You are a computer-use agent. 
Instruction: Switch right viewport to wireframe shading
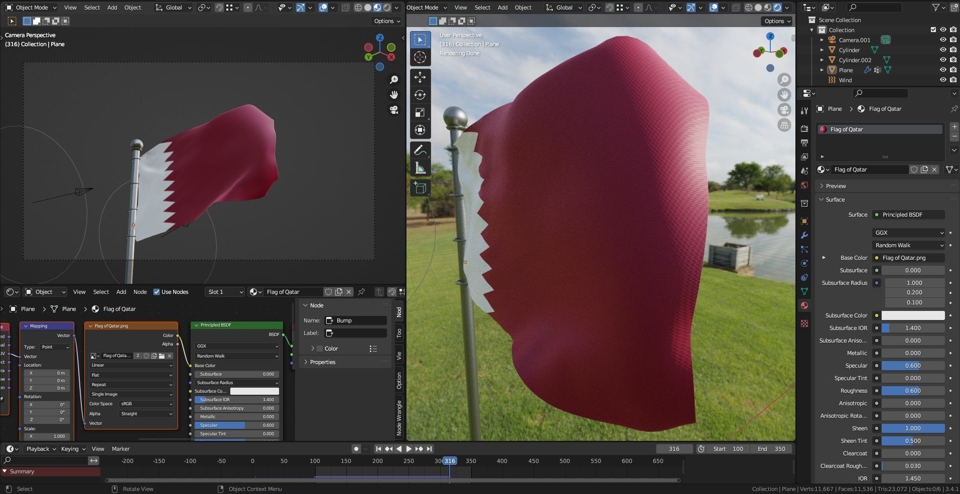[x=749, y=8]
